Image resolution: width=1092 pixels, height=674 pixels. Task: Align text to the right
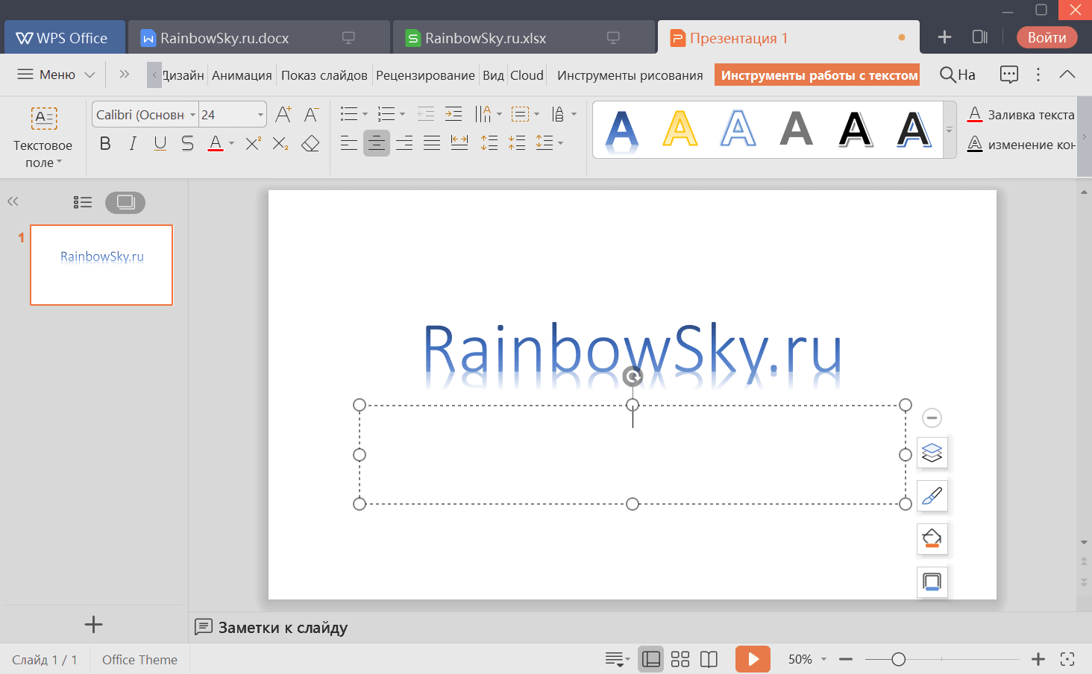tap(404, 143)
